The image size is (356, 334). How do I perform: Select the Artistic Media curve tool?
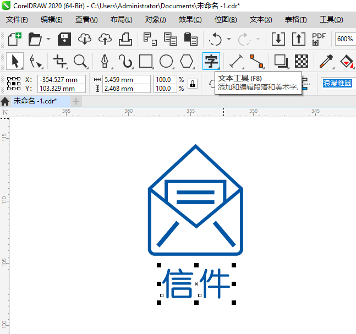(125, 61)
